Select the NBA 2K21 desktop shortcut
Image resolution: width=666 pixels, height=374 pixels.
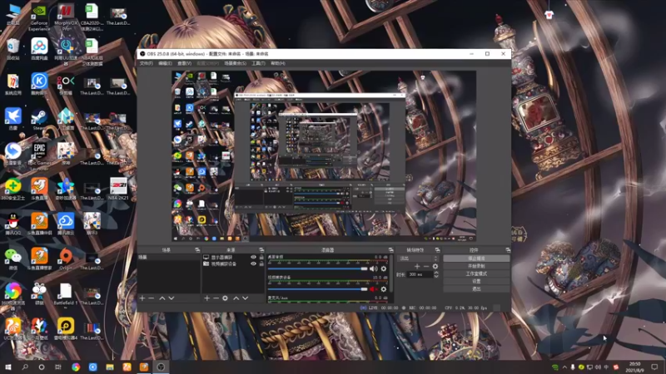(118, 189)
